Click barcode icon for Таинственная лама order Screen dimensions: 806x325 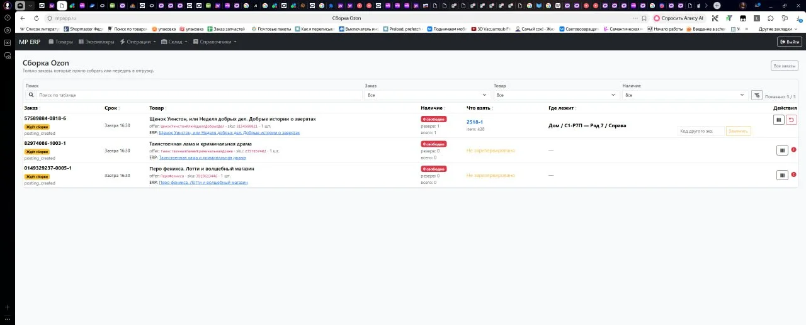(x=782, y=150)
